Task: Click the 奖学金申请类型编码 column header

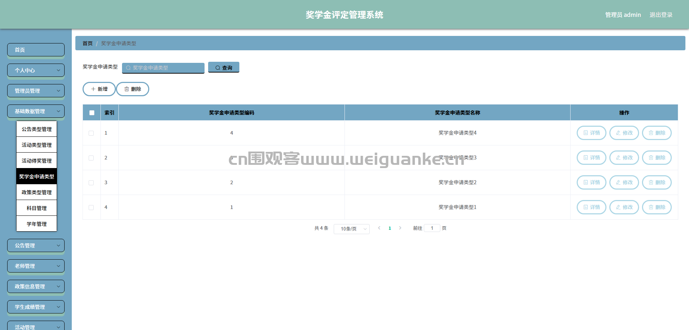Action: (231, 113)
